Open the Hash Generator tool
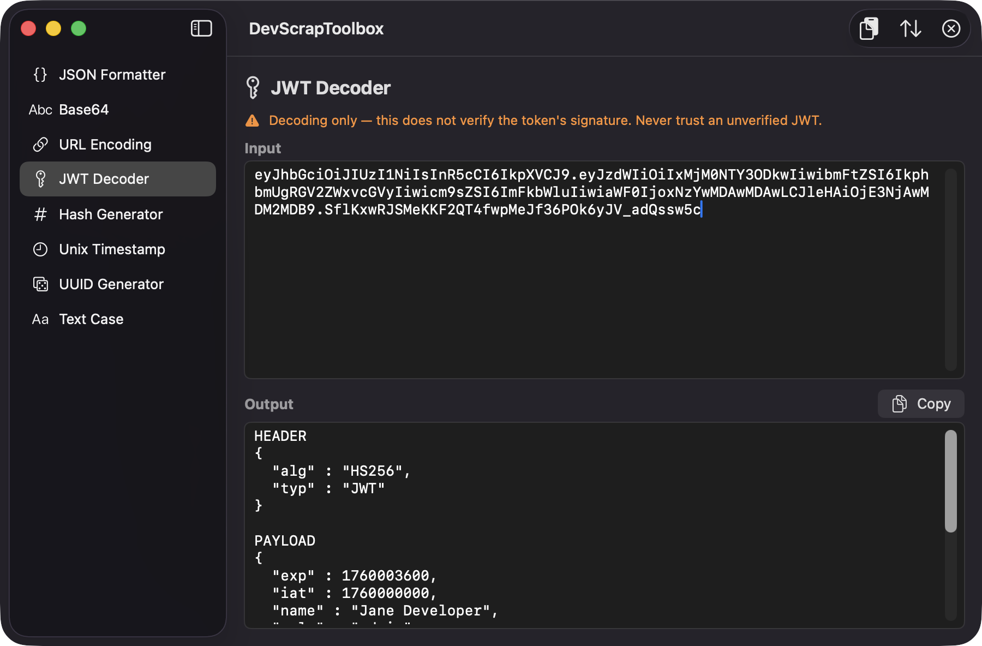 118,214
